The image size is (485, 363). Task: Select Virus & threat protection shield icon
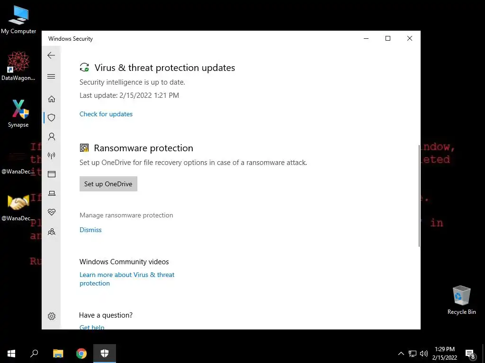(x=52, y=118)
